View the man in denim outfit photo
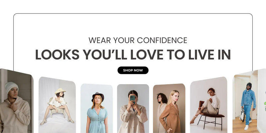This screenshot has width=266, height=133. point(249,101)
